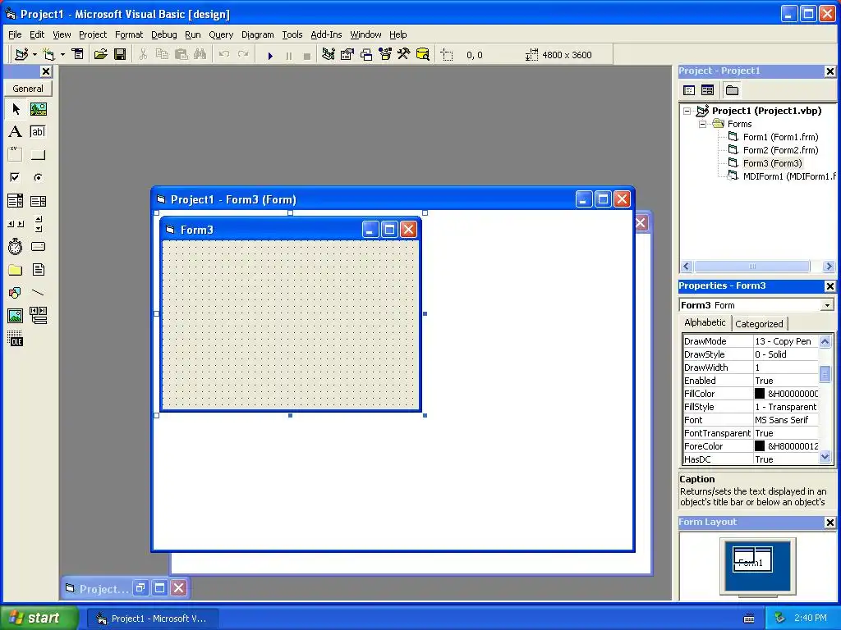Open the Add-Ins menu
The image size is (841, 630).
click(x=326, y=34)
